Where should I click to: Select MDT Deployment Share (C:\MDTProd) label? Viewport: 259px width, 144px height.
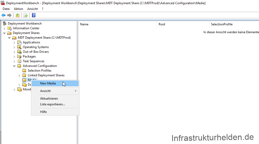click(44, 38)
